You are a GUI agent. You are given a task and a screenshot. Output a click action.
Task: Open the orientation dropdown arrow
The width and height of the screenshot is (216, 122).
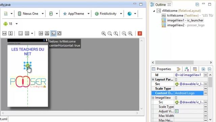tap(57, 14)
